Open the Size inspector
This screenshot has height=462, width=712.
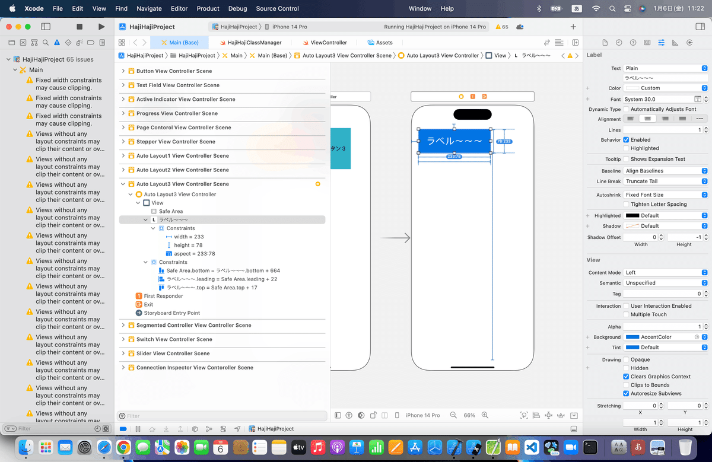[x=675, y=43]
